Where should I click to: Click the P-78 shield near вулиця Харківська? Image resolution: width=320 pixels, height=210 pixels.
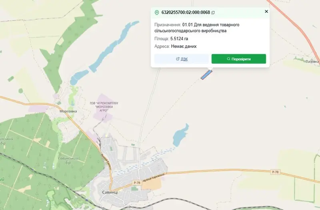[x=137, y=183]
